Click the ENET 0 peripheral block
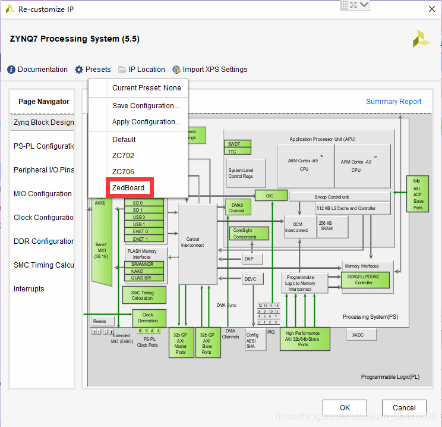Viewport: 442px width, 427px height. (144, 231)
